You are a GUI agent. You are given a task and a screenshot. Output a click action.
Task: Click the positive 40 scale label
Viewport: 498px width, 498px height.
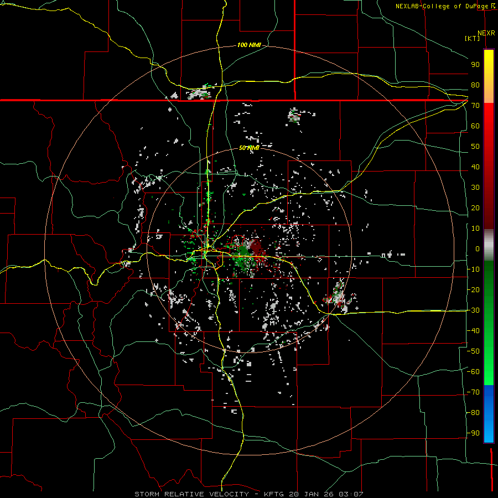coord(475,167)
